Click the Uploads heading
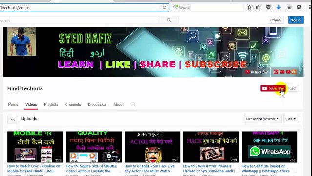The image size is (312, 176). 29,119
